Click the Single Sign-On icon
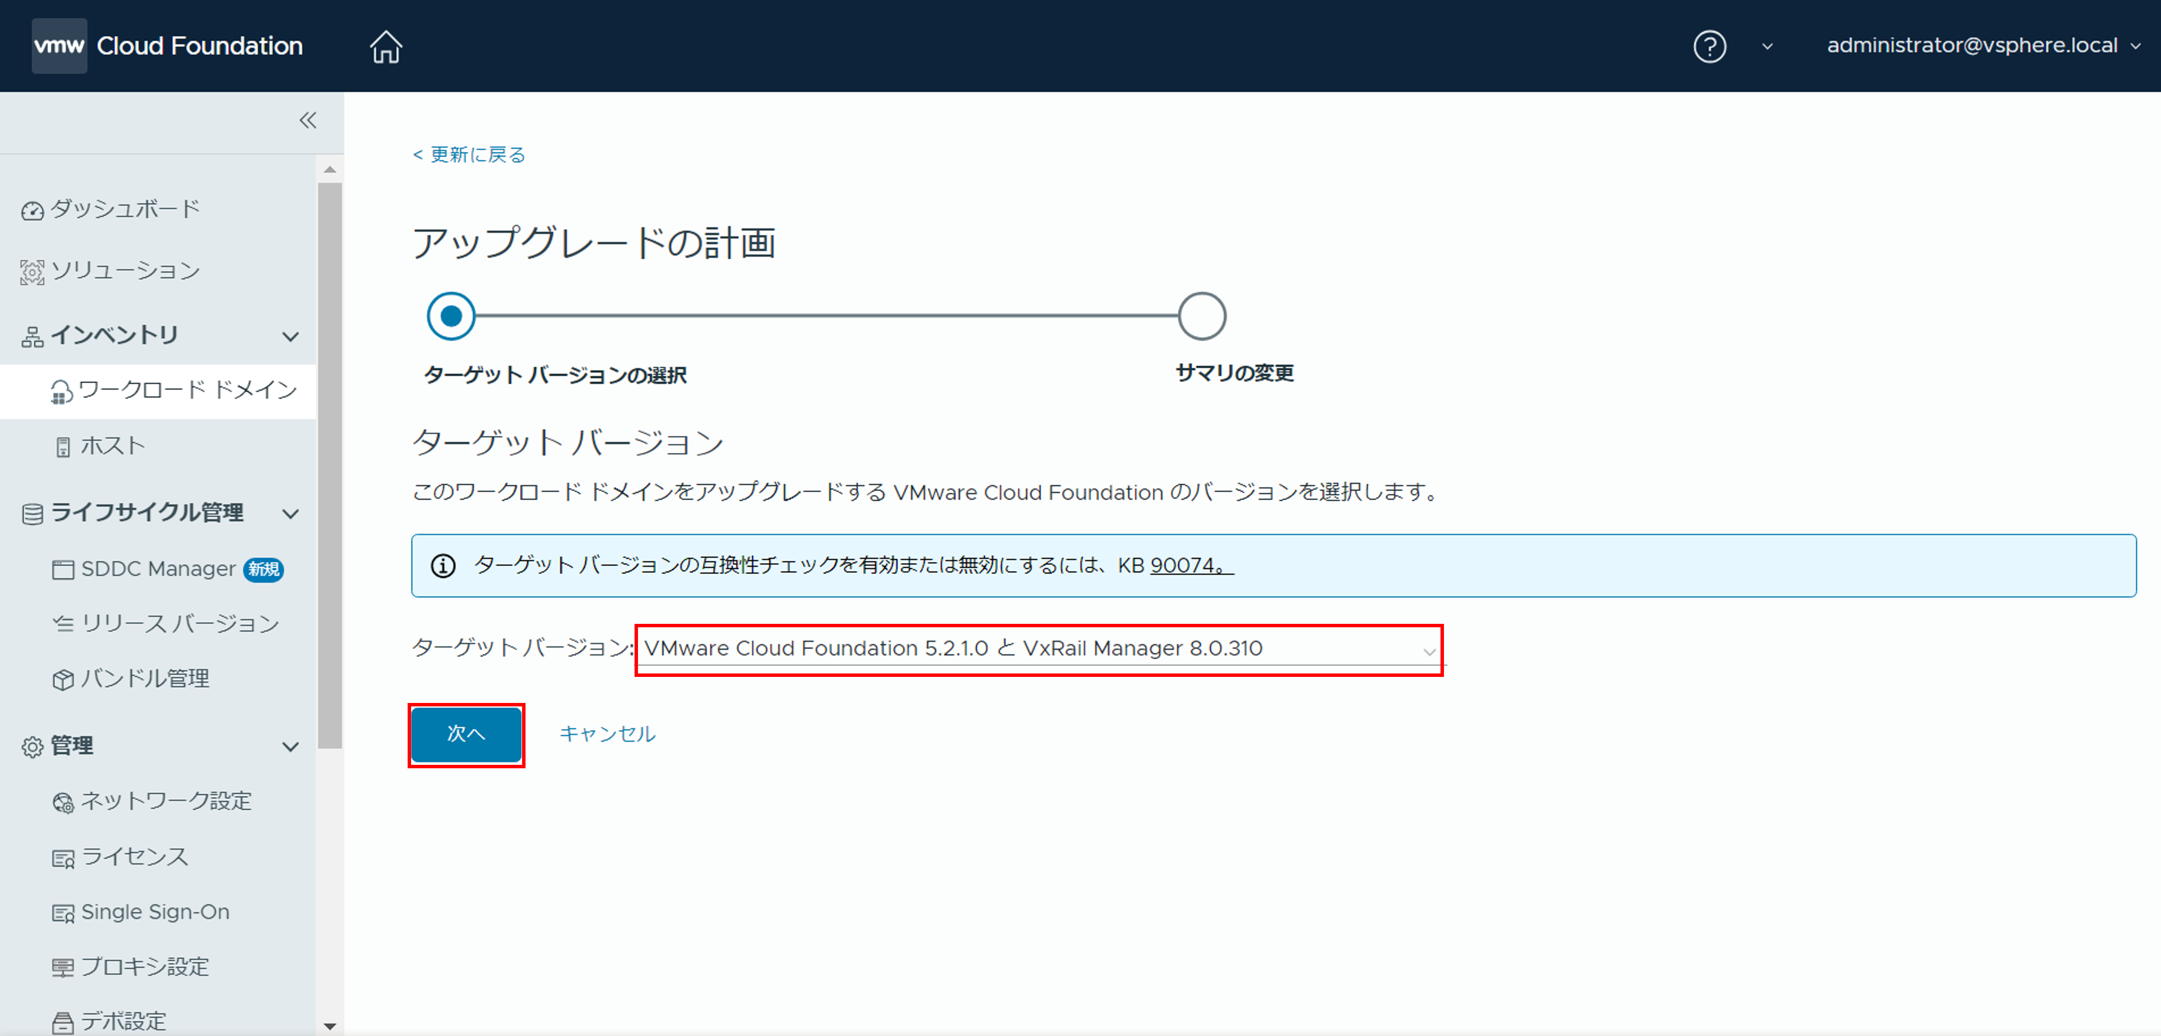The image size is (2161, 1036). coord(62,914)
